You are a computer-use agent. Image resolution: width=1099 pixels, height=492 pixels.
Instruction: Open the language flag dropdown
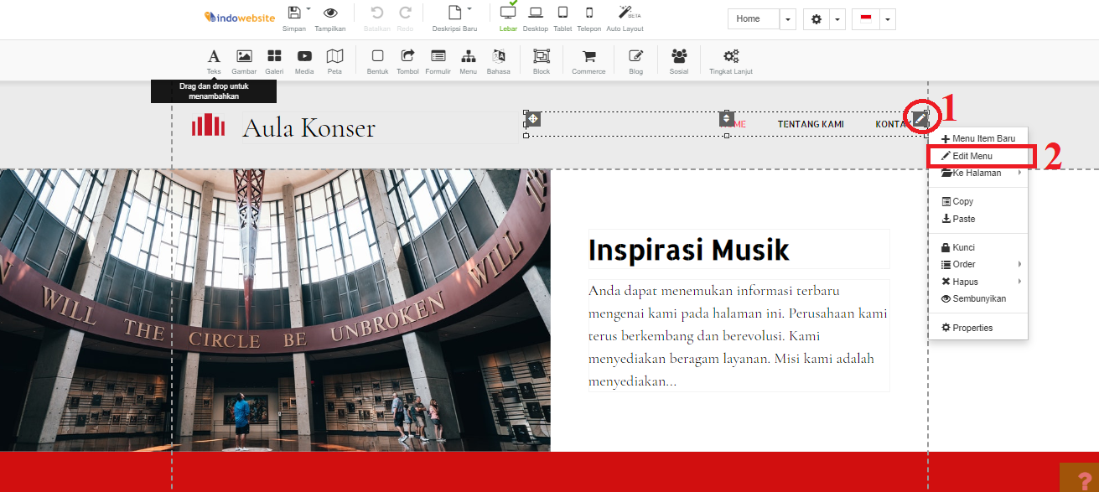[886, 18]
